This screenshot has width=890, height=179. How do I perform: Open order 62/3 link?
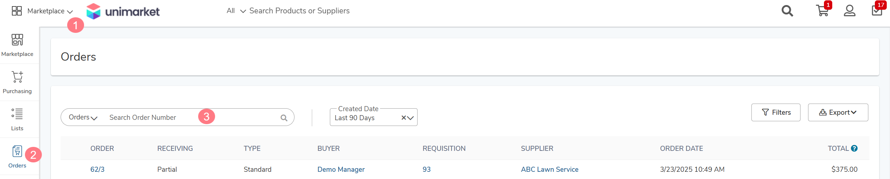click(97, 169)
